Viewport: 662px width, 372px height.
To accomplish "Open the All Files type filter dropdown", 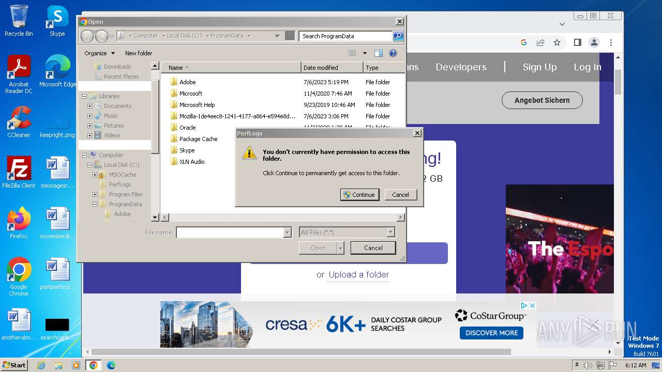I will [391, 233].
